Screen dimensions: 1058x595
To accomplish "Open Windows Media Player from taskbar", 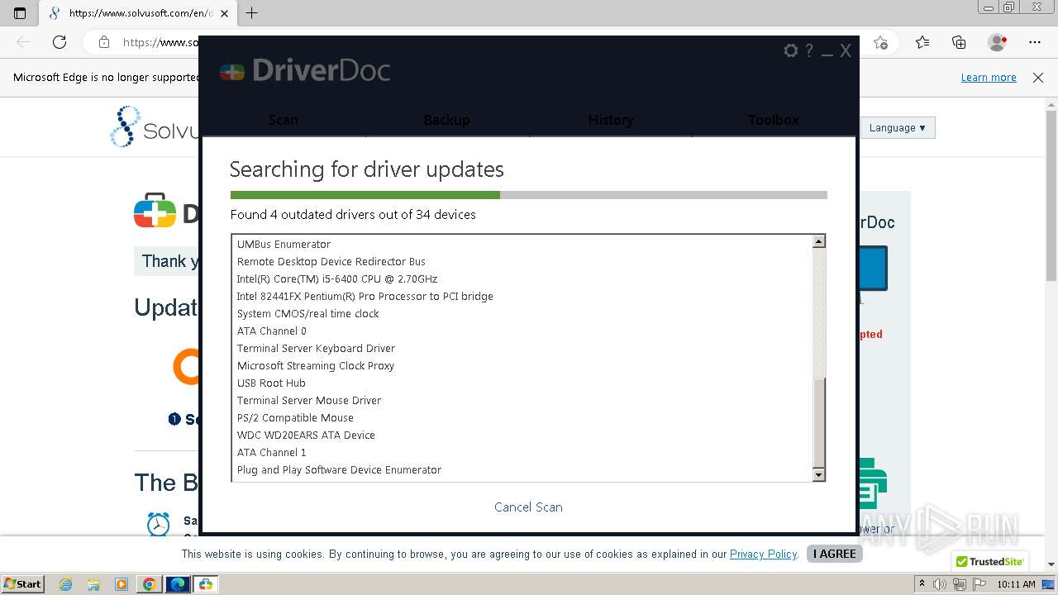I will tap(122, 584).
